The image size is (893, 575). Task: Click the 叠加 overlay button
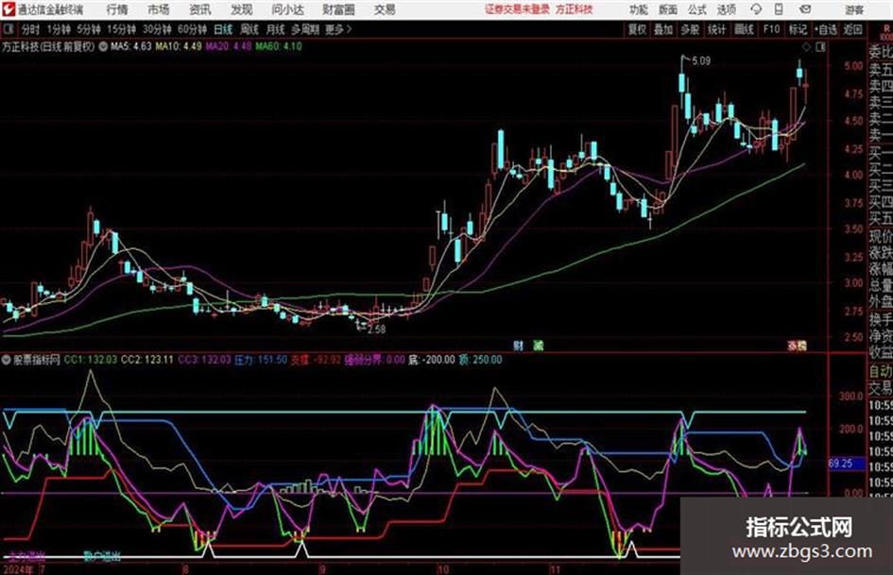coord(663,29)
